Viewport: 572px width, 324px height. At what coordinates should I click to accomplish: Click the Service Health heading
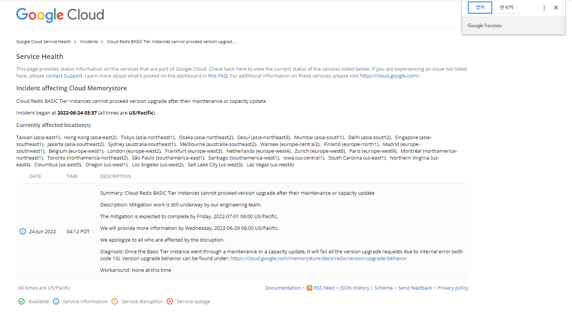(40, 57)
